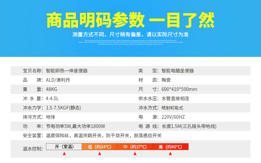
Task: Select the size value 690*410*500mm
Action: coord(179,89)
